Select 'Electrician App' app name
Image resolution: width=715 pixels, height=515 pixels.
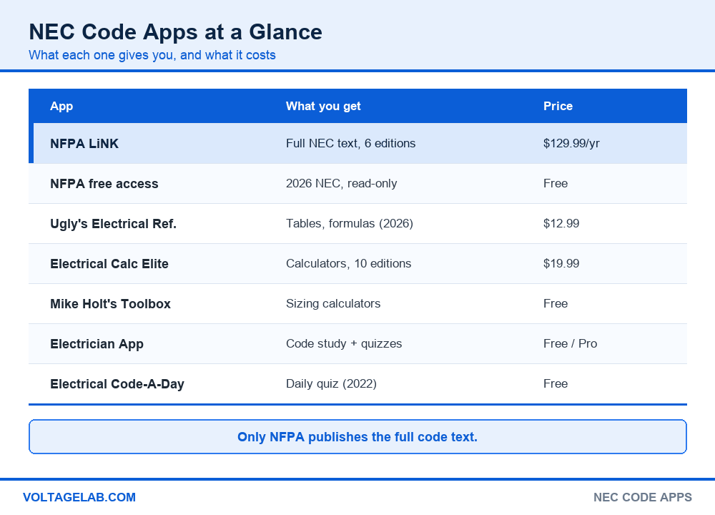97,344
